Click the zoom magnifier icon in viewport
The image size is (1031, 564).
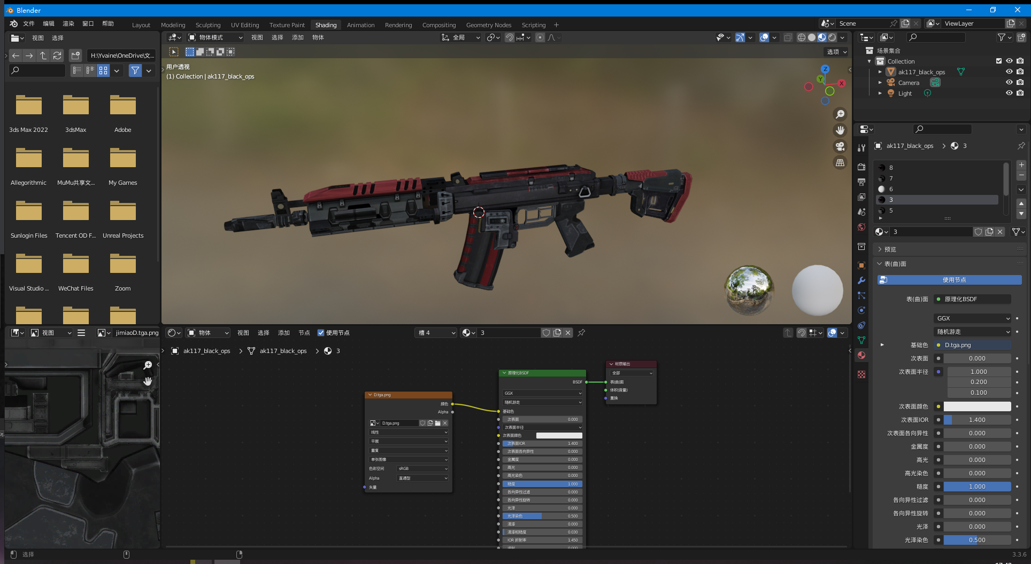(840, 114)
